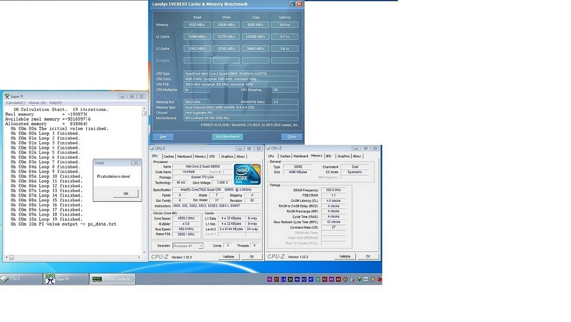Click Size 4096 MBytes field
Screen dimensions: 571x322
tap(298, 172)
